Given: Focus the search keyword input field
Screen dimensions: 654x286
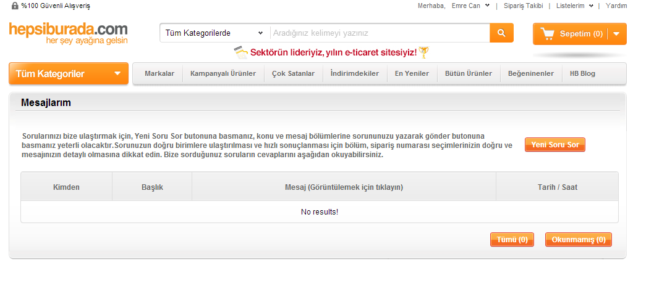Looking at the screenshot, I should point(379,33).
